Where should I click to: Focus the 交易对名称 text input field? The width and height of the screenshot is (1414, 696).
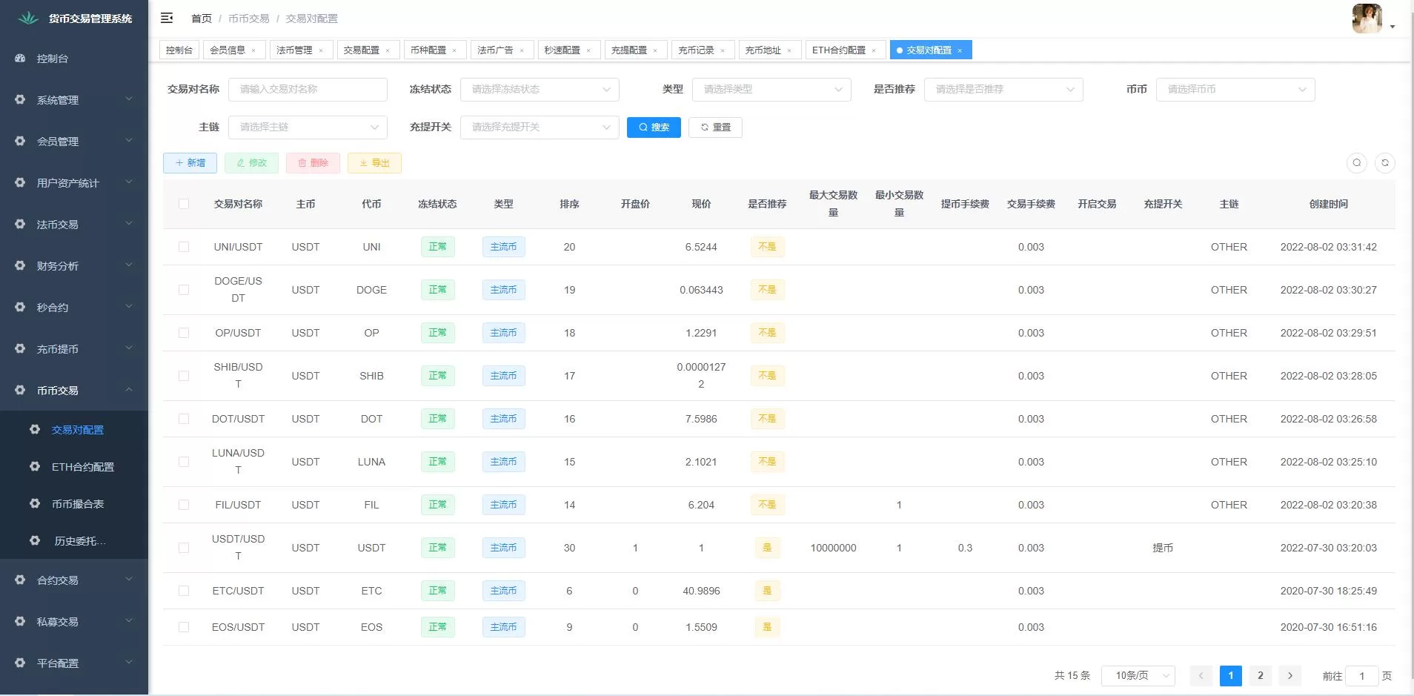308,90
